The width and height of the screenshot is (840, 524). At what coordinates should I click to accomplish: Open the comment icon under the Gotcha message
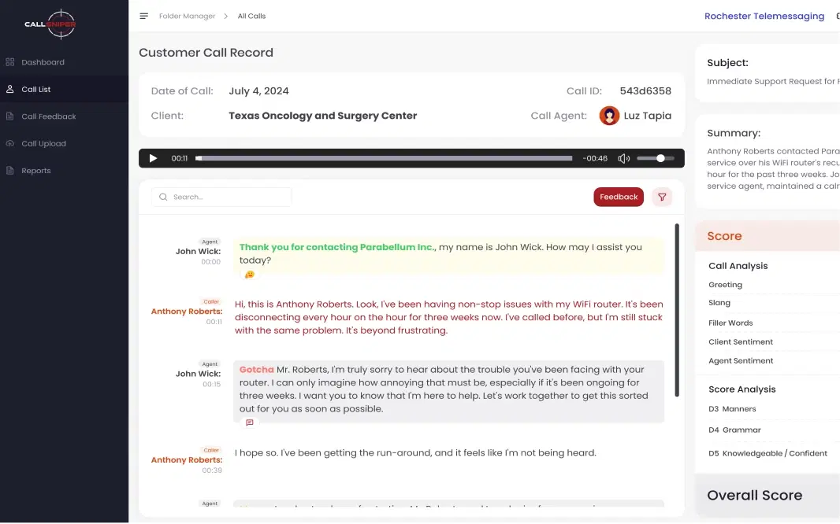click(x=250, y=423)
